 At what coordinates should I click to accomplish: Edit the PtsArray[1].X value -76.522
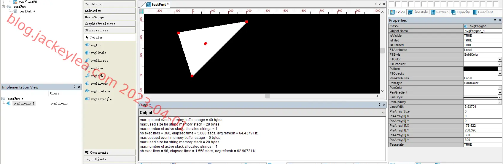[483, 126]
